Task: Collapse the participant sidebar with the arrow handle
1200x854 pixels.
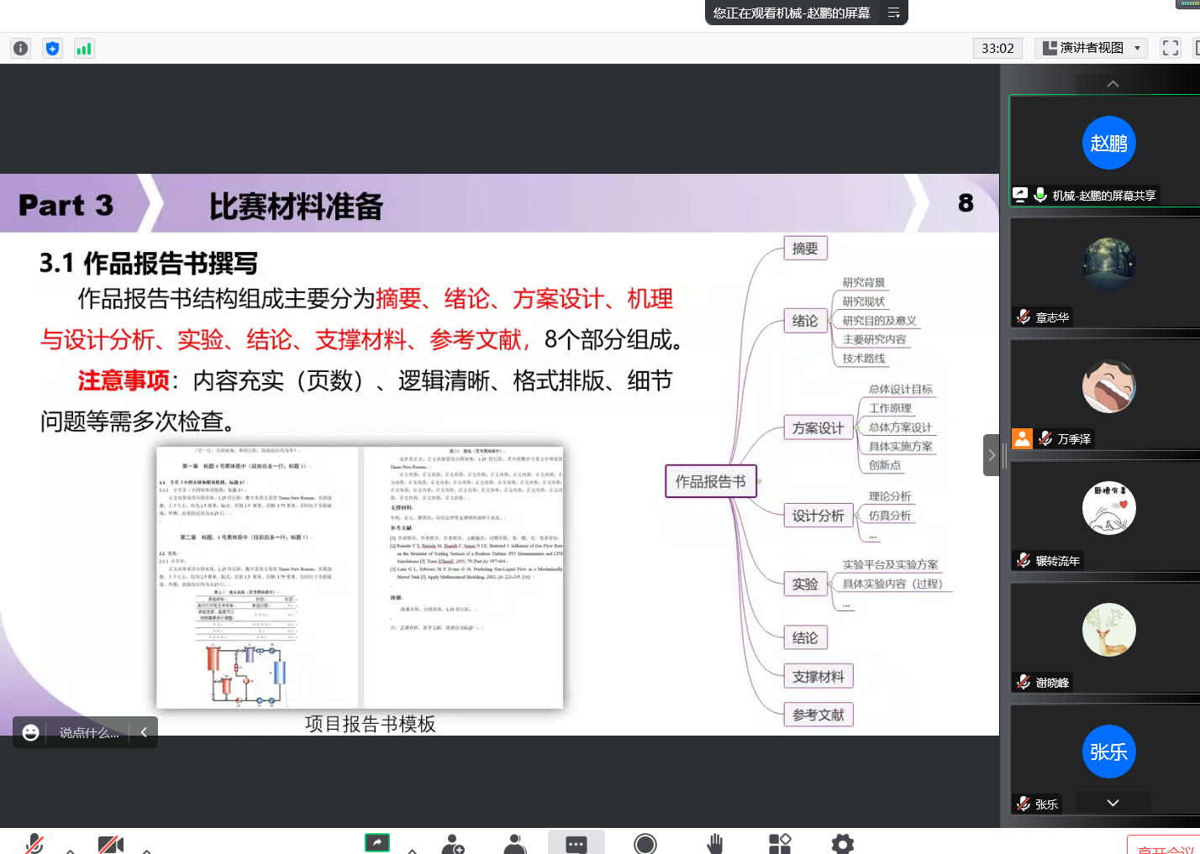Action: [992, 455]
